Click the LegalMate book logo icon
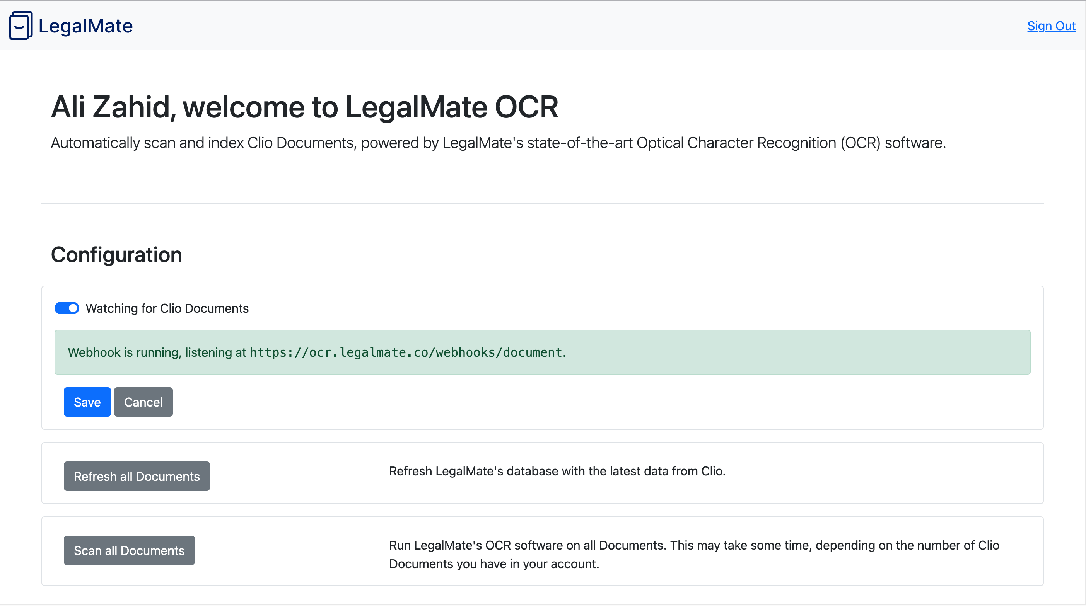Image resolution: width=1086 pixels, height=606 pixels. (x=20, y=26)
